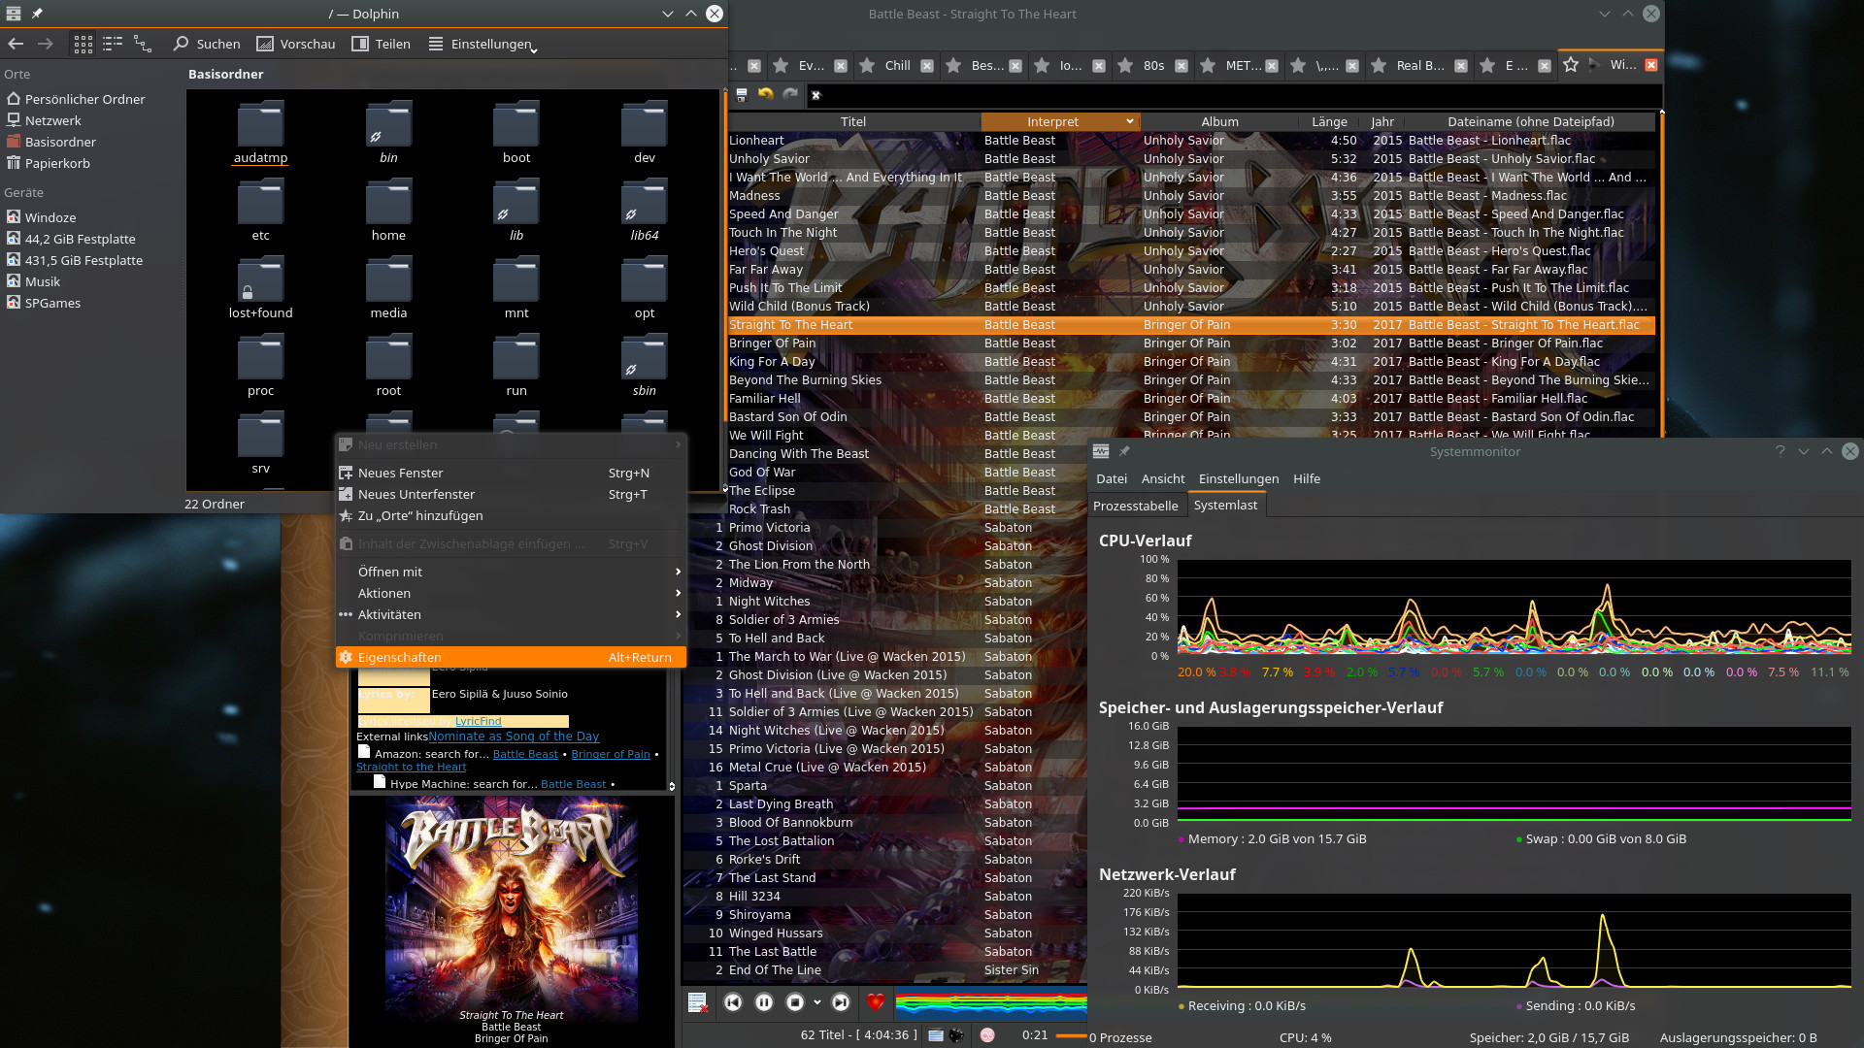Toggle the Last.fm scrobbling icon
This screenshot has height=1048, width=1864.
coord(987,1035)
